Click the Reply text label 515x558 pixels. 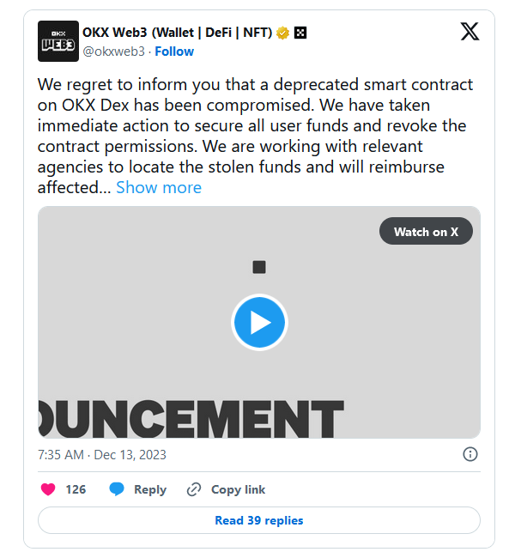point(150,489)
